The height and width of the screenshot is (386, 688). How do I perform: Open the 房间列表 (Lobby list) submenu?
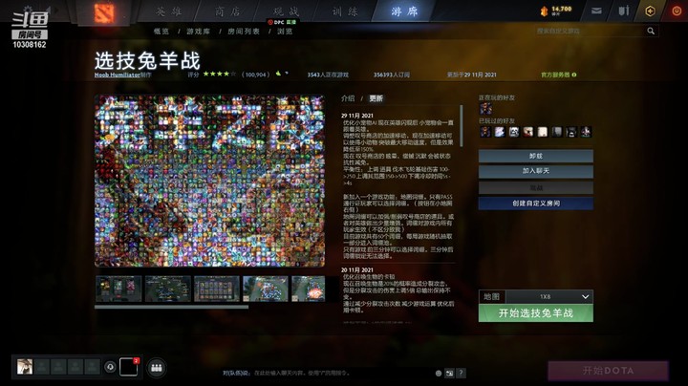pos(244,32)
